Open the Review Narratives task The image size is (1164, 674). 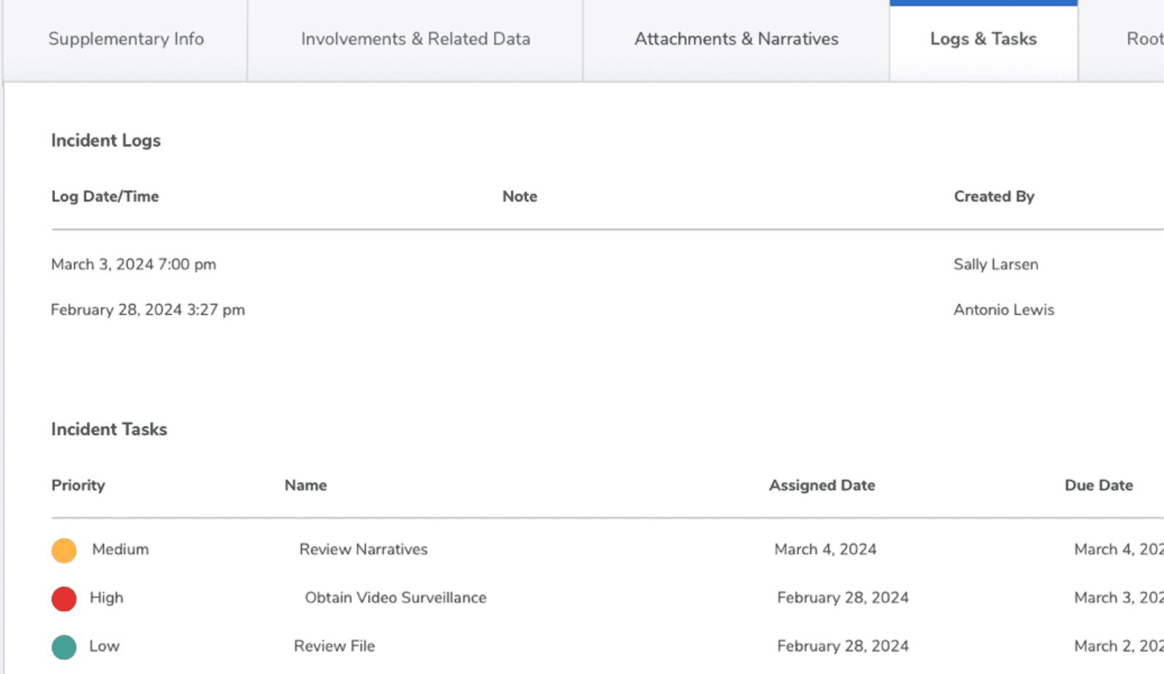(363, 549)
